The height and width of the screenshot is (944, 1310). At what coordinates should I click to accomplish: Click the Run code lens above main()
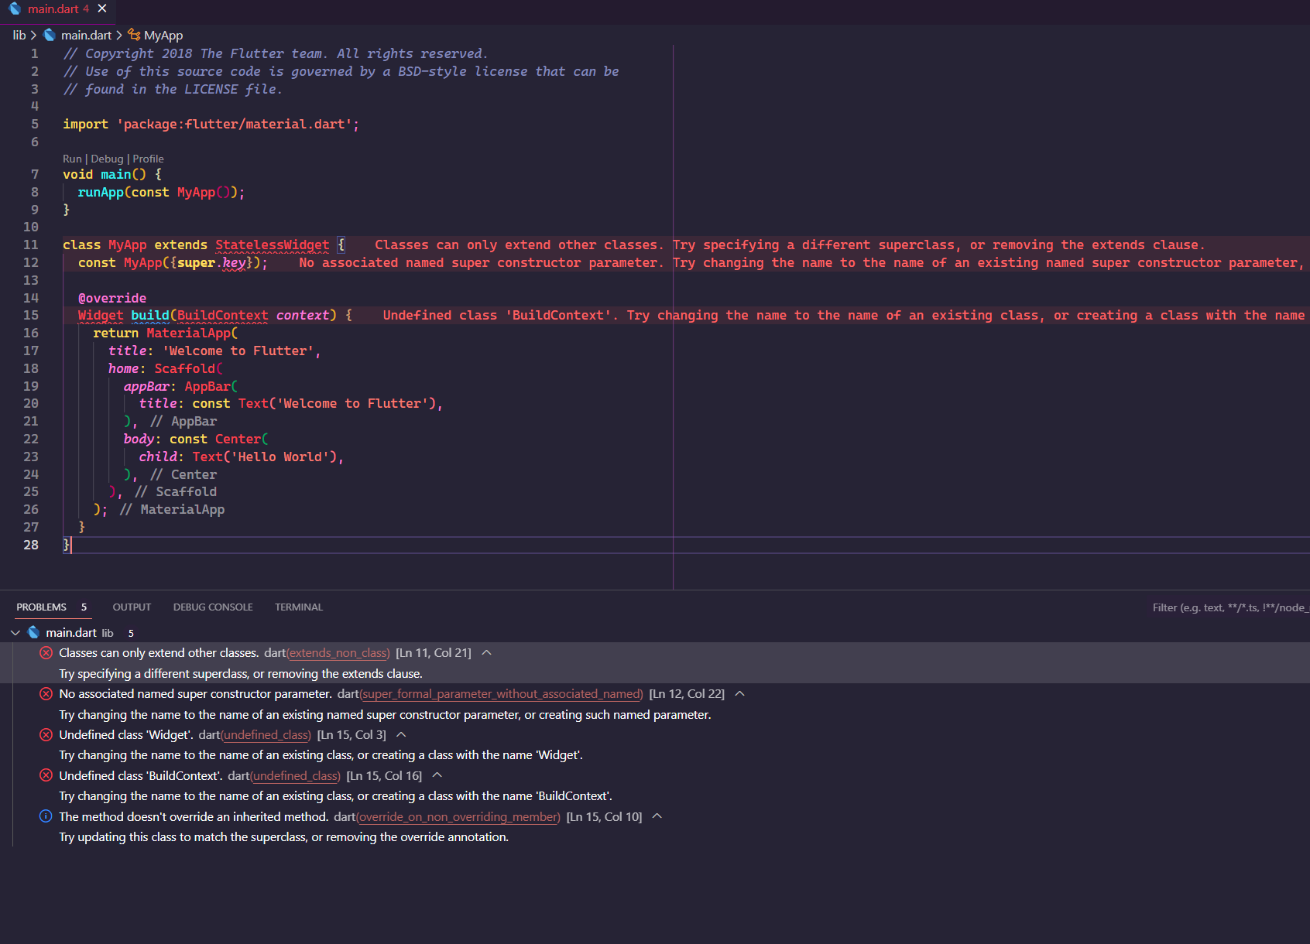pyautogui.click(x=72, y=159)
